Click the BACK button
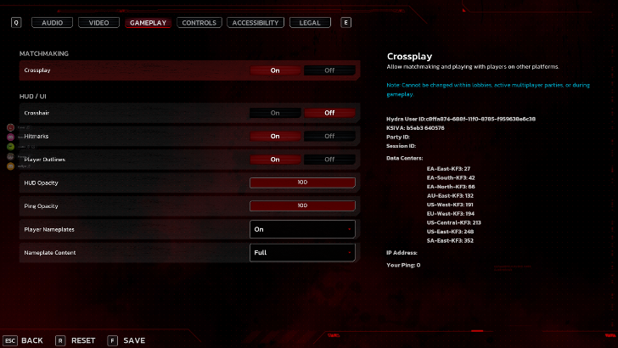Screen dimensions: 618x348 [x=32, y=340]
